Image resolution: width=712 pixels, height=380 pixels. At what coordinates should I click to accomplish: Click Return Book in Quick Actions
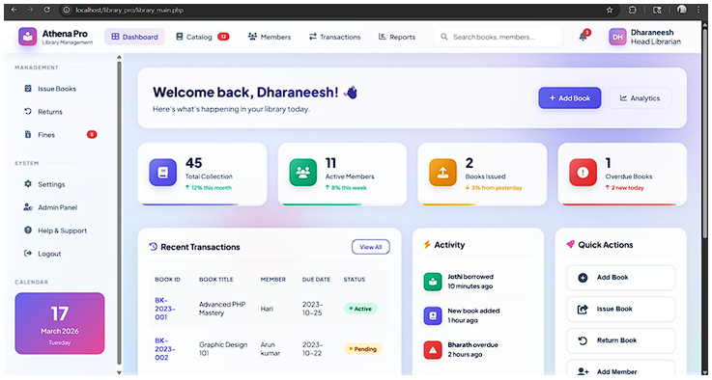pos(621,340)
